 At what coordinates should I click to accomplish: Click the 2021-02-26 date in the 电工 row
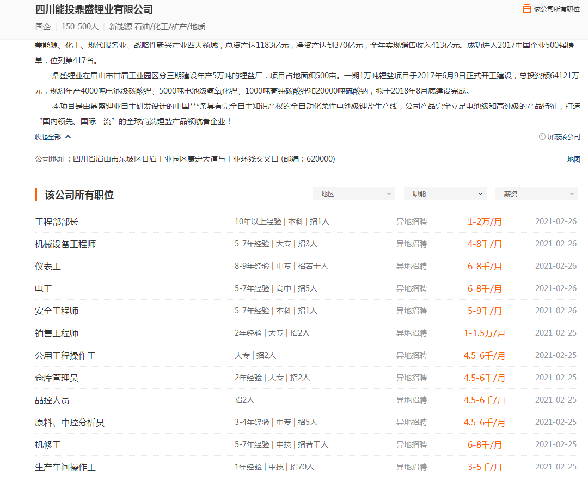point(556,288)
